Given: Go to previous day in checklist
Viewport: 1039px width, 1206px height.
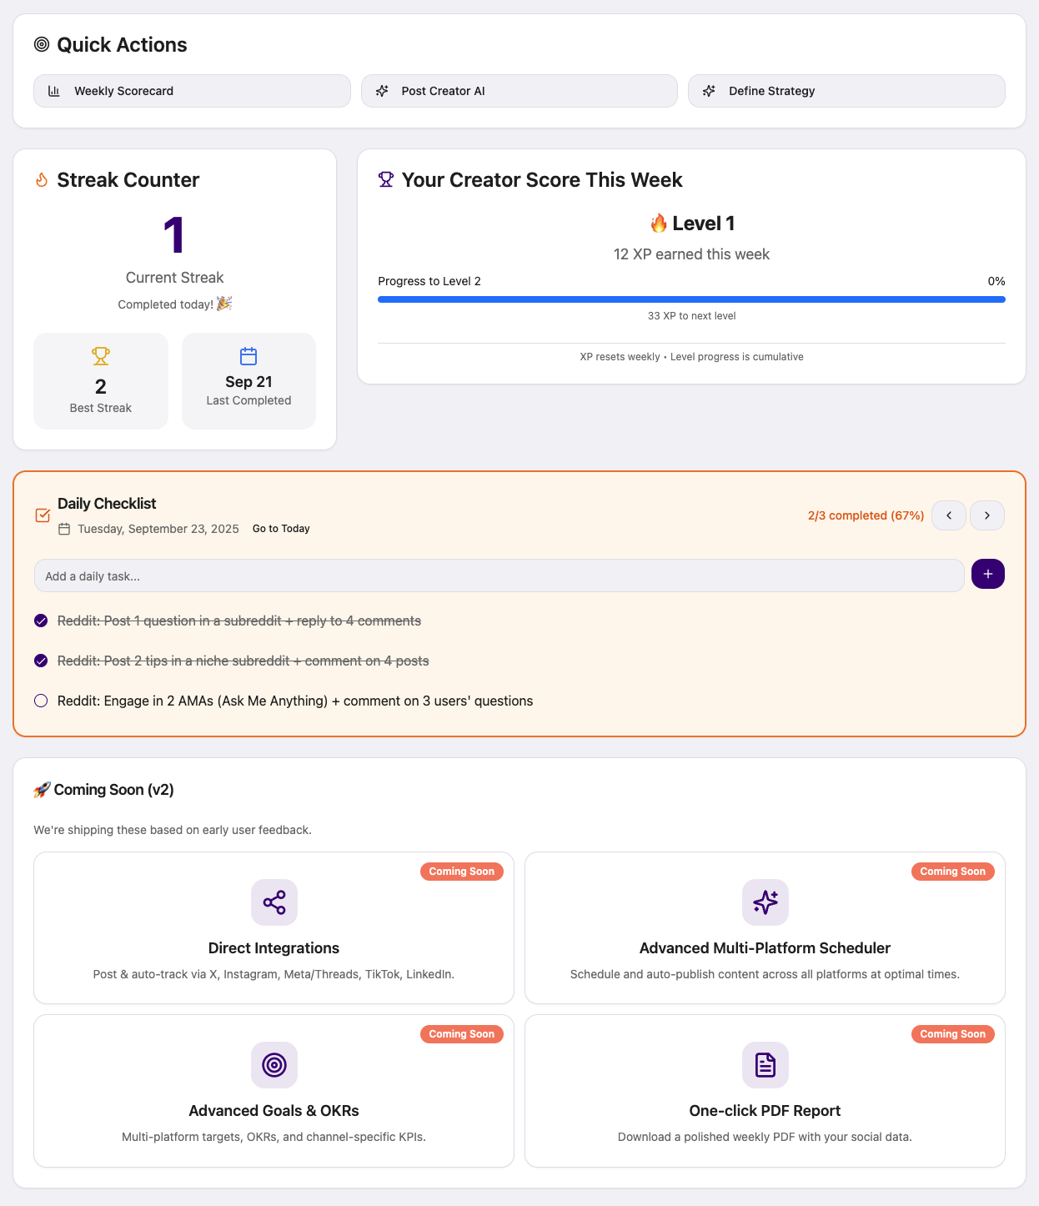Looking at the screenshot, I should coord(949,515).
